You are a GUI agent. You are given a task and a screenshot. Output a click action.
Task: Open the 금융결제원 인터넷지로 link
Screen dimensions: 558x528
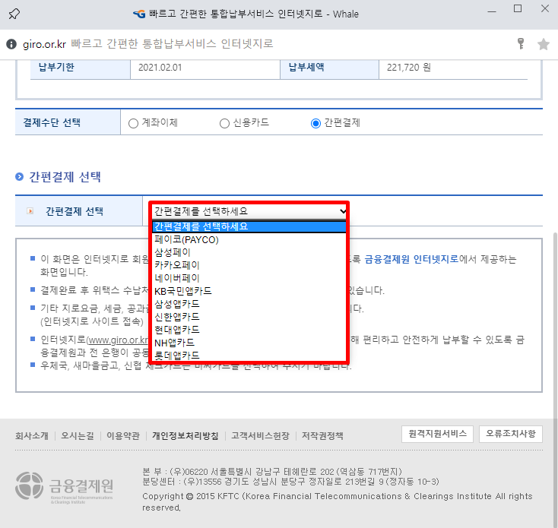coord(412,259)
